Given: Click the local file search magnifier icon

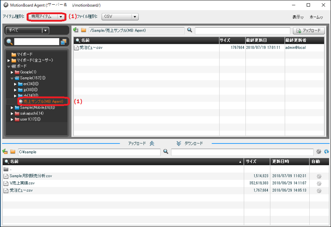Looking at the screenshot, I should pos(166,151).
